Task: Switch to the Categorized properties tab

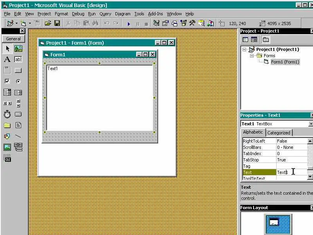Action: (x=279, y=133)
